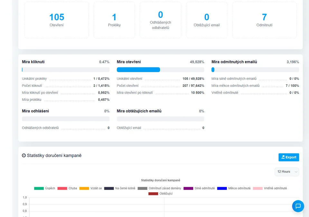Toggle the purple Silně odmítnuté legend
The image size is (309, 217).
(x=199, y=188)
